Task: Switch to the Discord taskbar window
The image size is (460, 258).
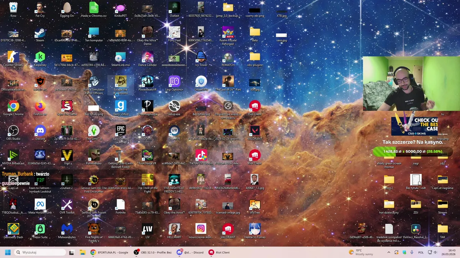Action: click(x=190, y=252)
